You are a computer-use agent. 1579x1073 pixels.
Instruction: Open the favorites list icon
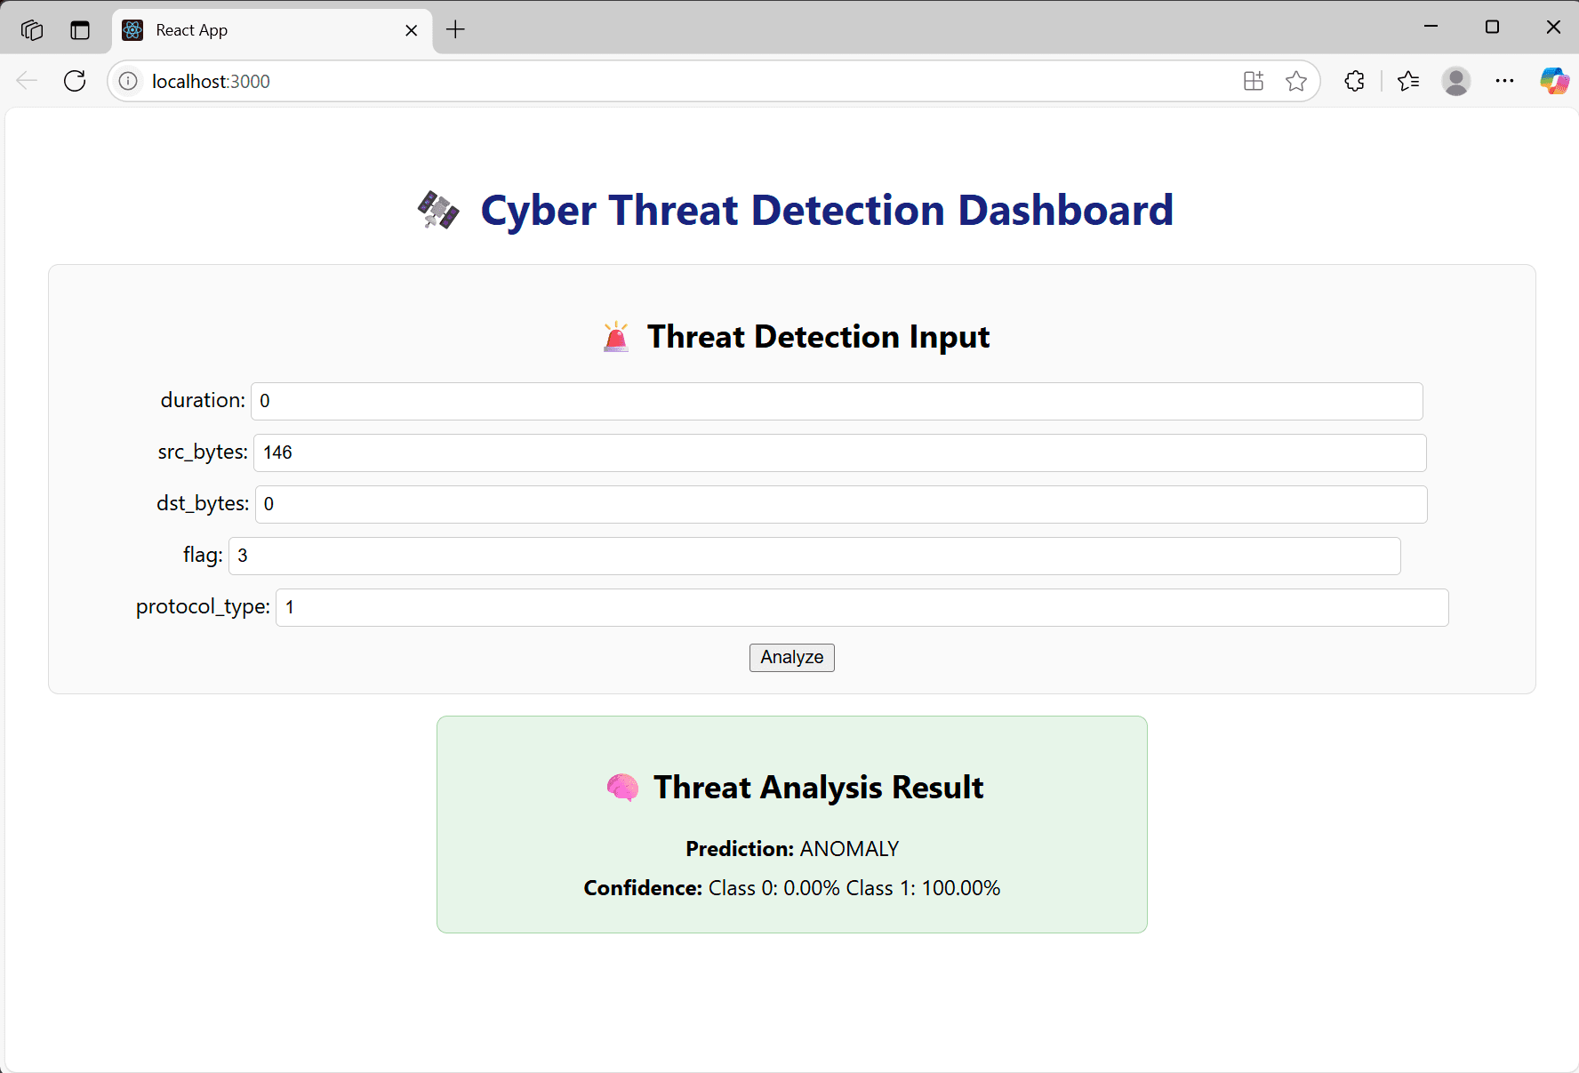[x=1407, y=81]
